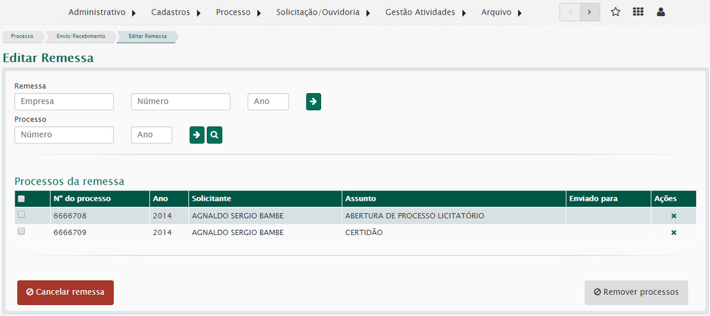Image resolution: width=710 pixels, height=316 pixels.
Task: Open the Solicitação/Ouvidoria menu
Action: click(x=322, y=12)
